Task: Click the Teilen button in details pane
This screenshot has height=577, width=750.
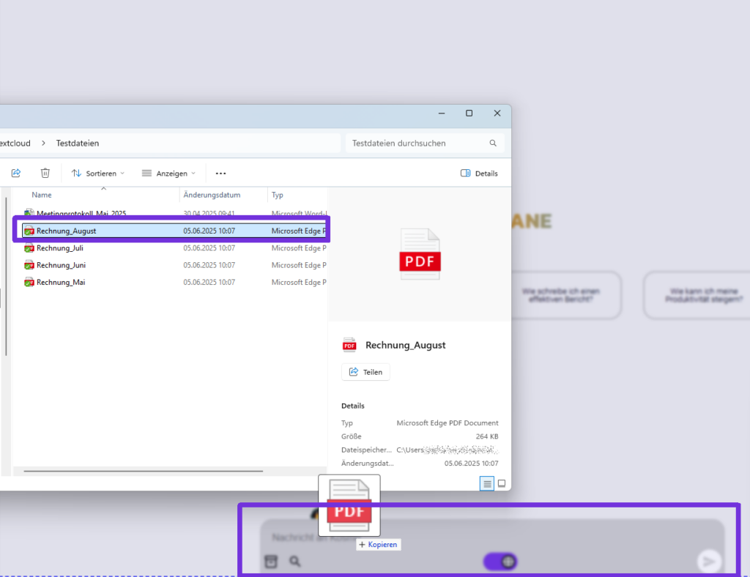Action: pos(365,372)
